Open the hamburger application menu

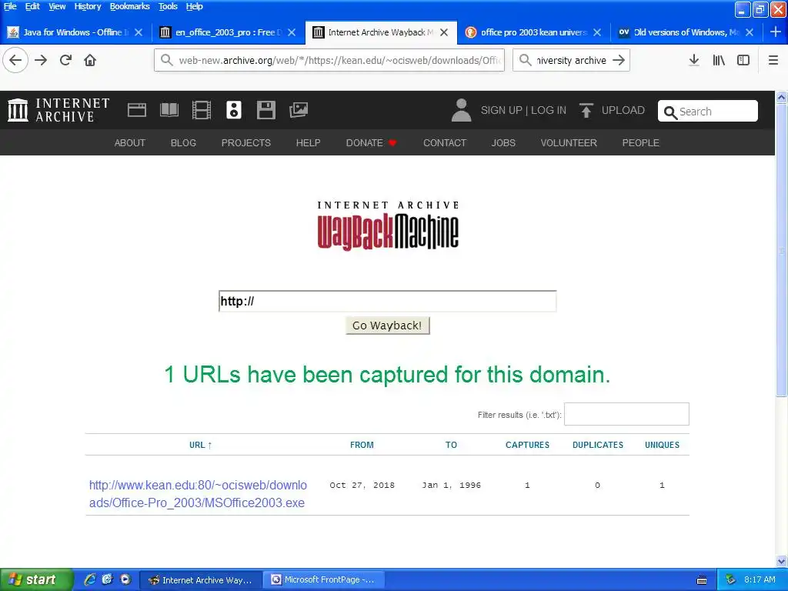click(773, 60)
